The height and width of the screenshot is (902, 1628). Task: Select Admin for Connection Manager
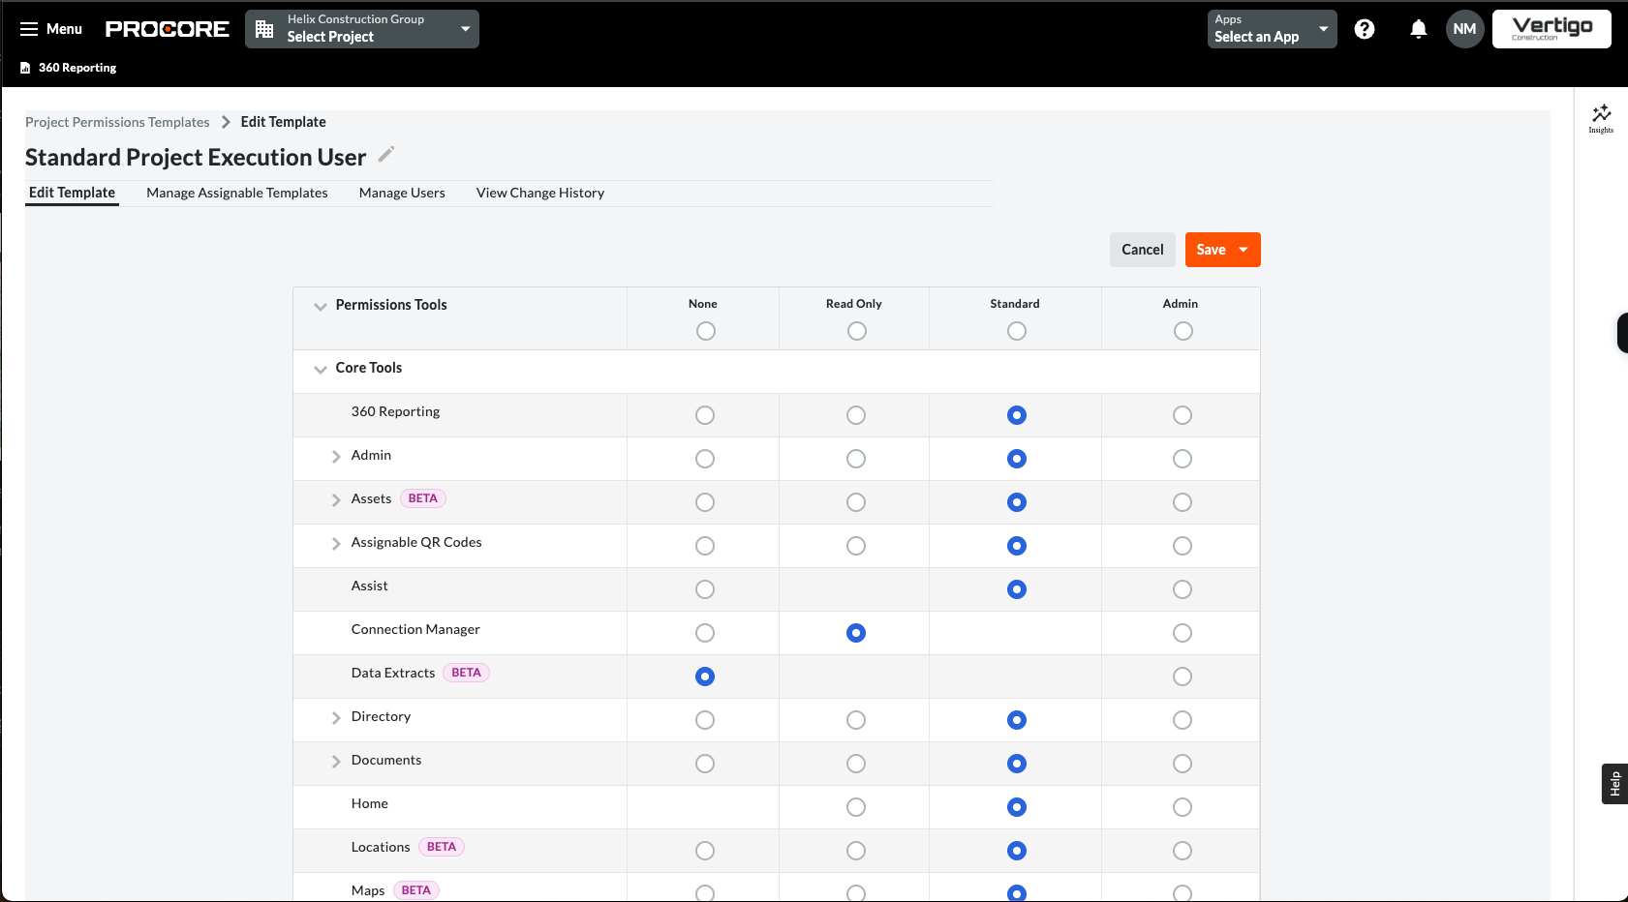pos(1183,633)
